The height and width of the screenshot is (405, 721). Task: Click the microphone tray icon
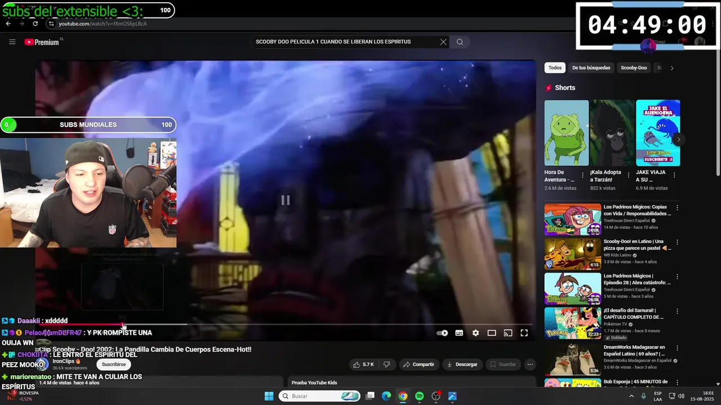[643, 396]
